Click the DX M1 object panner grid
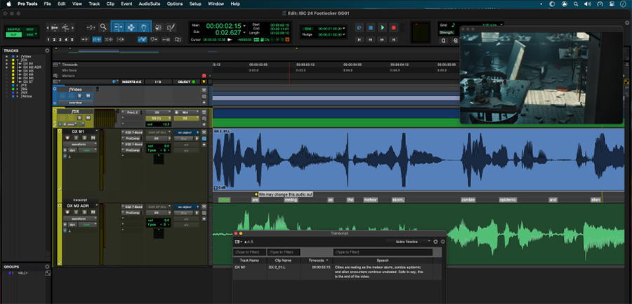632x304 pixels. (x=159, y=159)
